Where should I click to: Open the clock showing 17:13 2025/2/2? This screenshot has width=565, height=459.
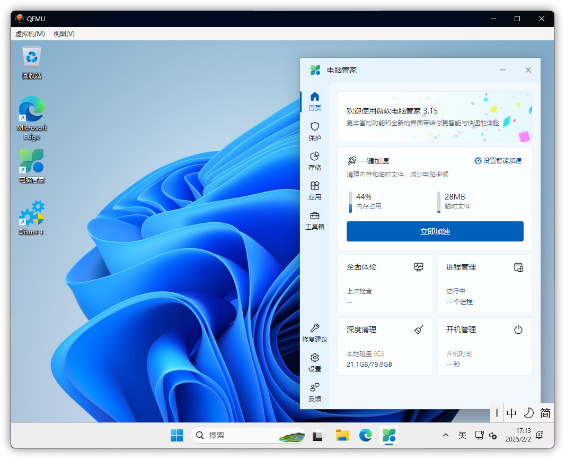518,435
